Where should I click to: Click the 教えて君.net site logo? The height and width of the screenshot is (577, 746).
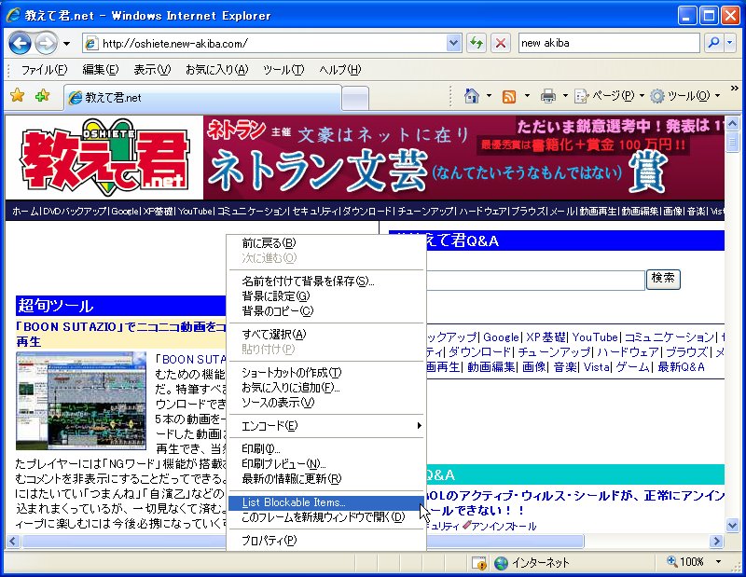[x=104, y=158]
